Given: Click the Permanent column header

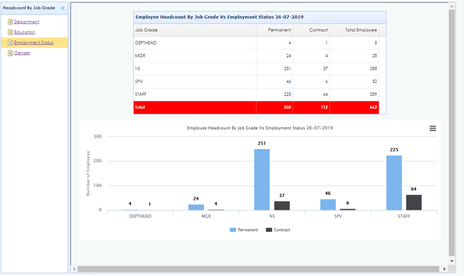Looking at the screenshot, I should point(280,30).
